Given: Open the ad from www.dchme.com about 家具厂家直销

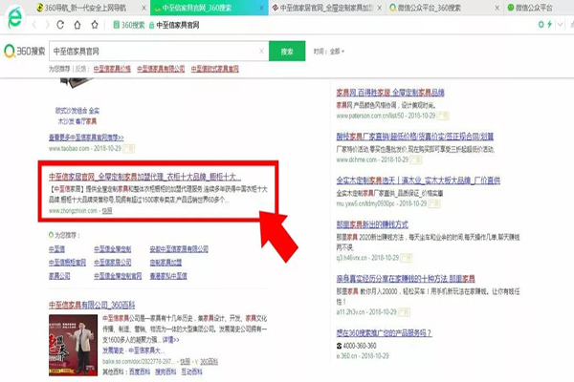Looking at the screenshot, I should (415, 137).
